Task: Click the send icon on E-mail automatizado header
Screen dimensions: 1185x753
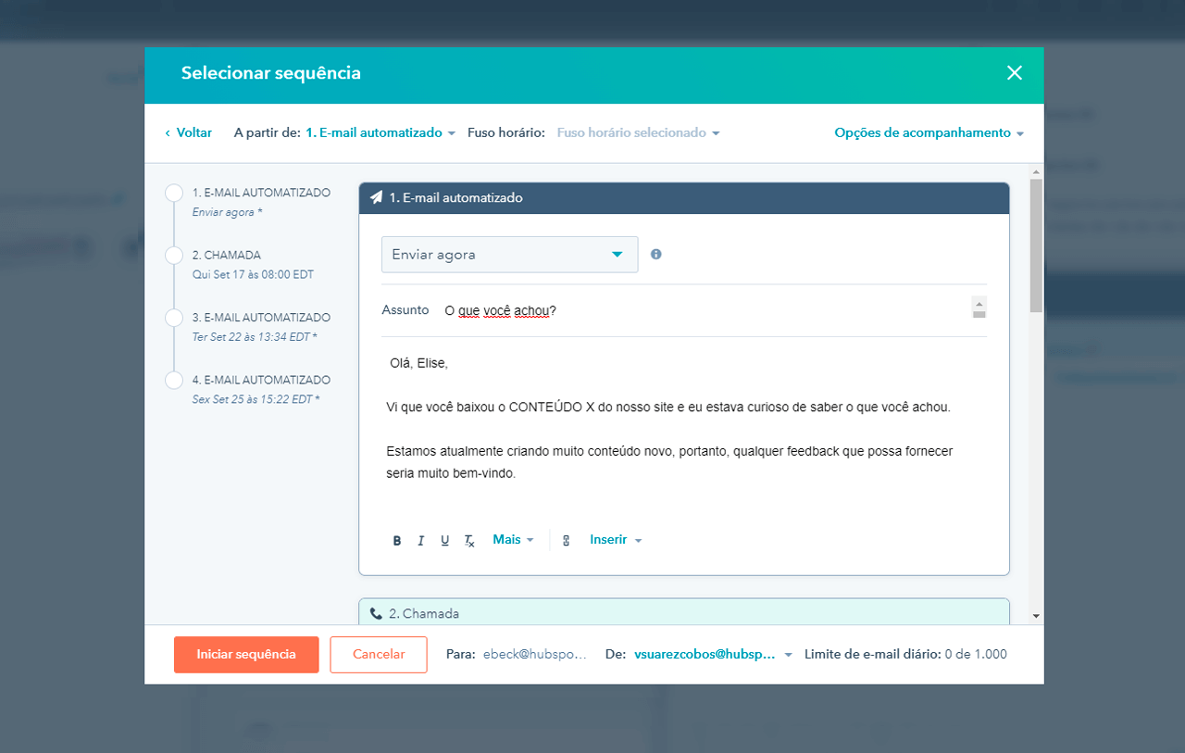Action: point(377,197)
